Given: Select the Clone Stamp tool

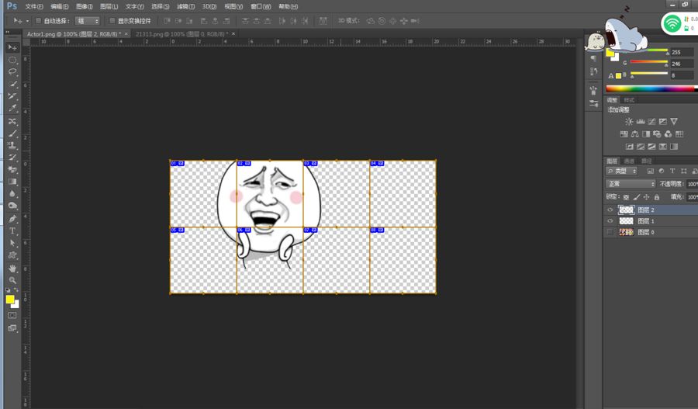Looking at the screenshot, I should pyautogui.click(x=12, y=145).
